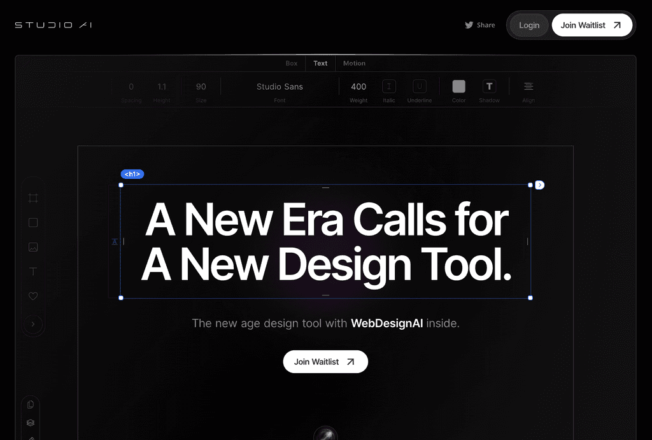Toggle Underline formatting on the heading
This screenshot has height=440, width=652.
(x=419, y=86)
